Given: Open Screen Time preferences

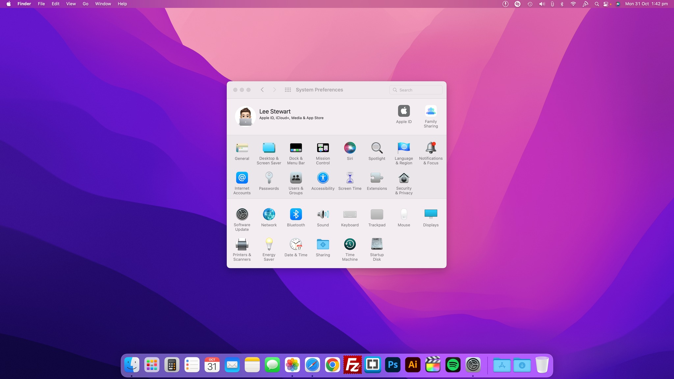Looking at the screenshot, I should (350, 181).
